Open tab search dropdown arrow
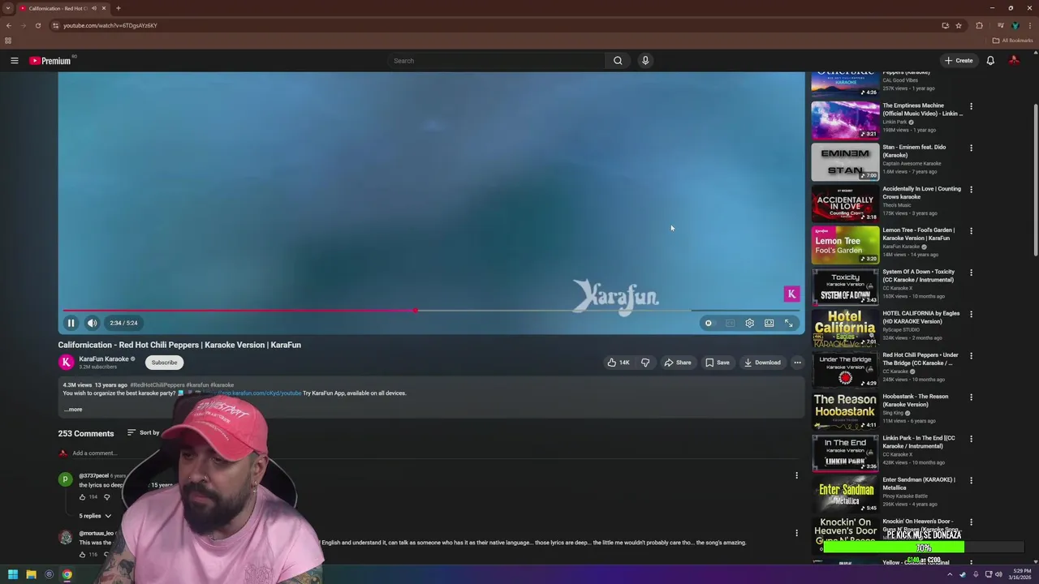Viewport: 1039px width, 584px height. [8, 8]
